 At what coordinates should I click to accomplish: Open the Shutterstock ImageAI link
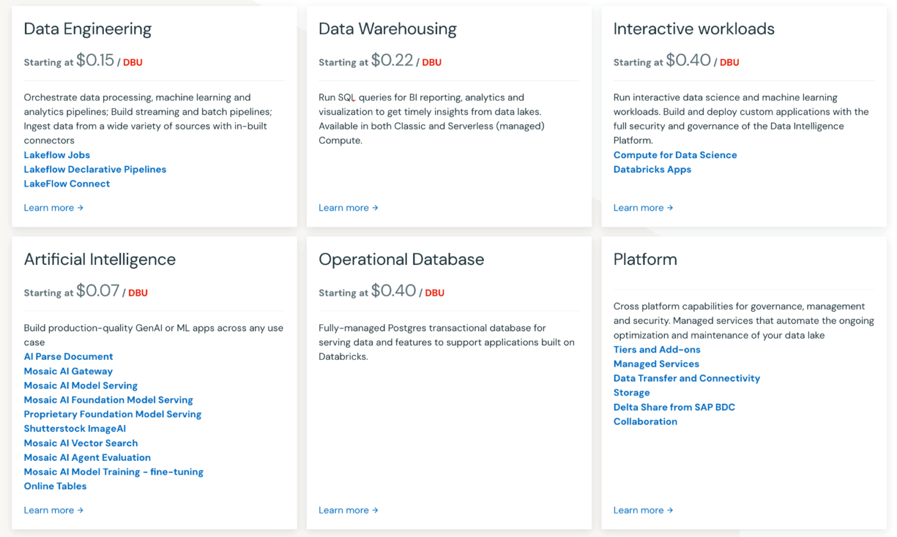click(x=75, y=428)
